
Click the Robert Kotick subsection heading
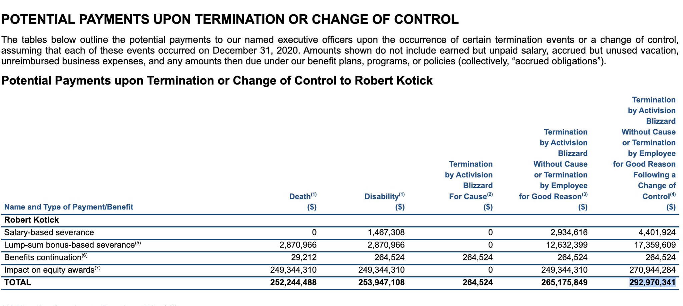217,81
